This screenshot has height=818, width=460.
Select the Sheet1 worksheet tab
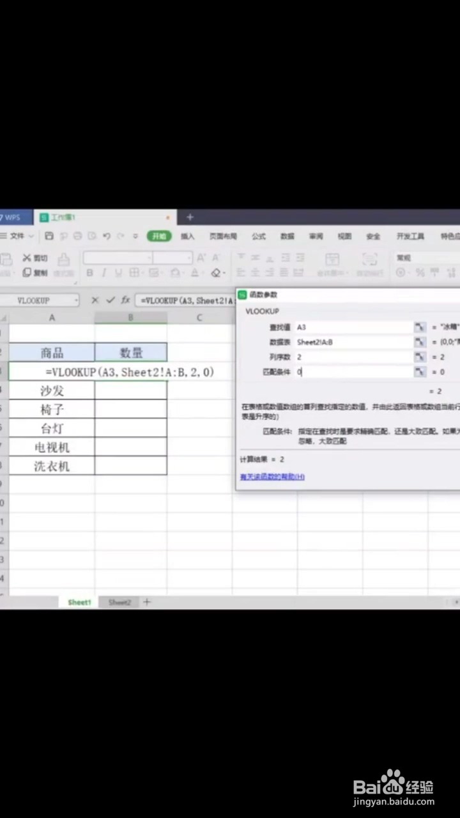[x=80, y=602]
